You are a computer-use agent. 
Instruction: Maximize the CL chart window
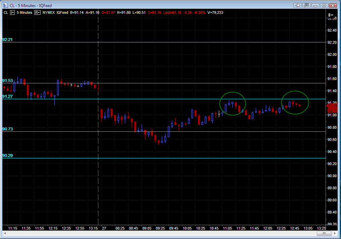(x=324, y=5)
